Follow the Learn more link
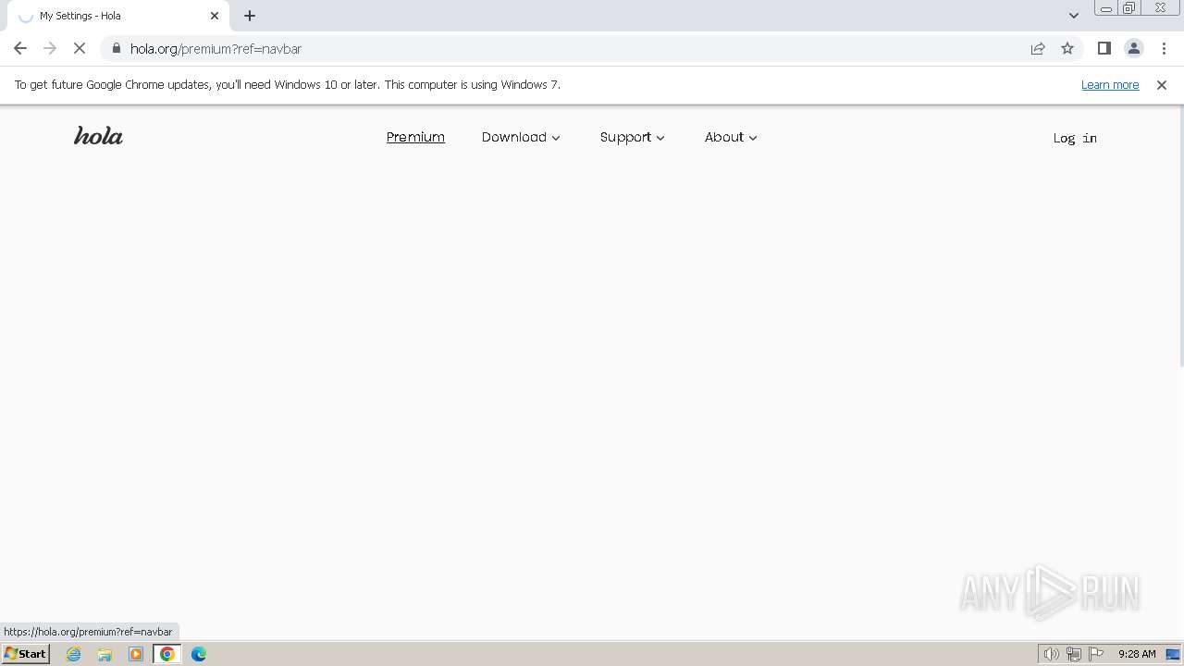Screen dimensions: 1184x666 pos(1110,84)
